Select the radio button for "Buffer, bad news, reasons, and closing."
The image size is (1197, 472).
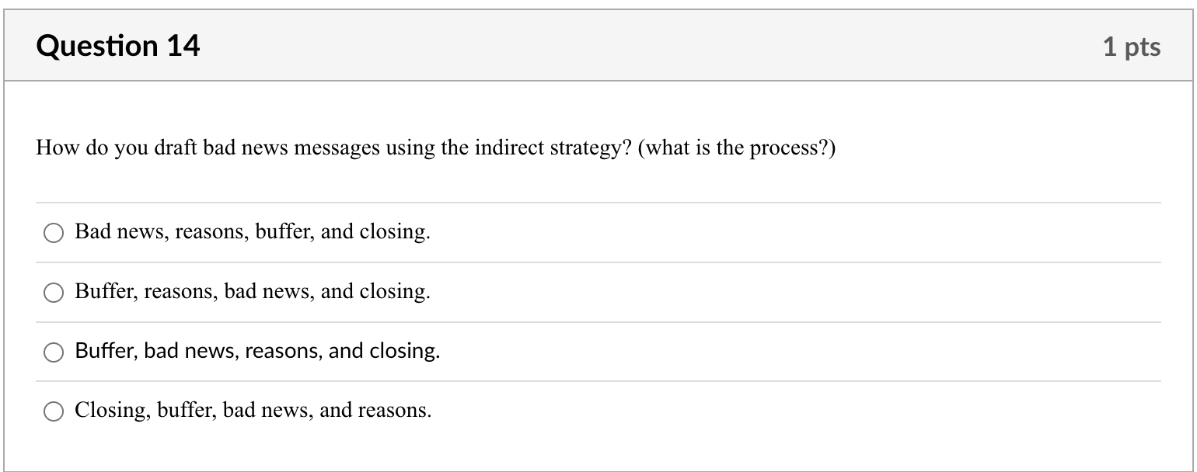[x=53, y=352]
